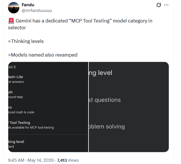181x164 pixels.
Task: Open the Fandu display name
Action: click(x=28, y=5)
